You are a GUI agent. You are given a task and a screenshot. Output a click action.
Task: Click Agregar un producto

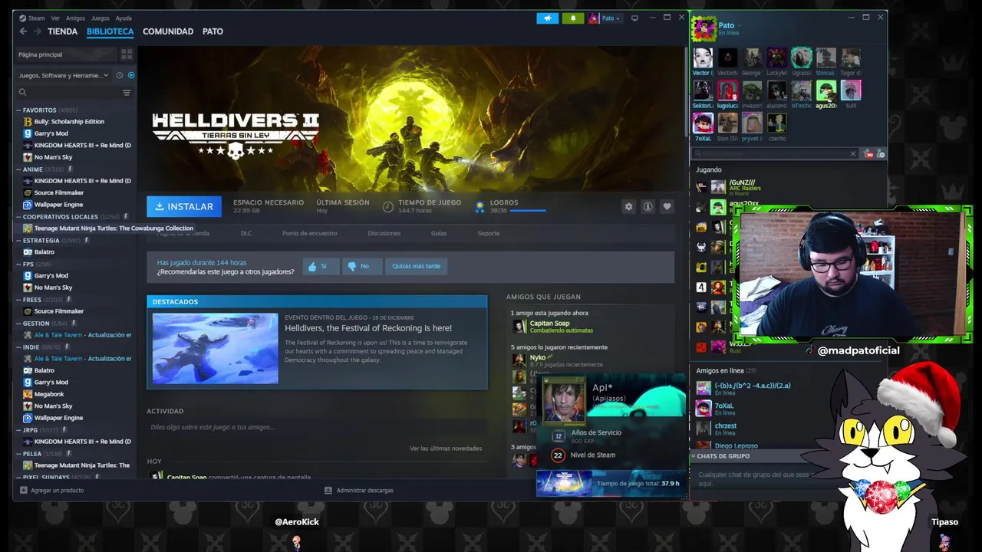[x=52, y=491]
